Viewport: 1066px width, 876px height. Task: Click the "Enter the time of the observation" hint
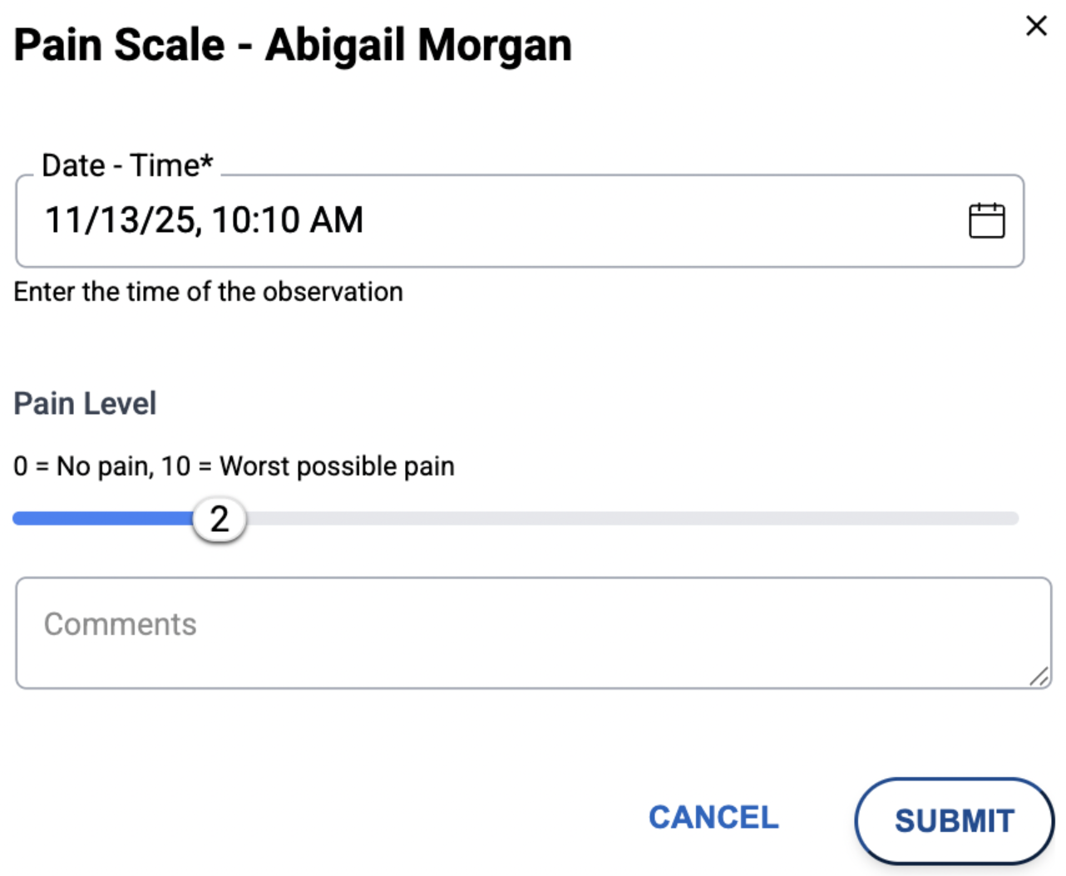tap(208, 292)
